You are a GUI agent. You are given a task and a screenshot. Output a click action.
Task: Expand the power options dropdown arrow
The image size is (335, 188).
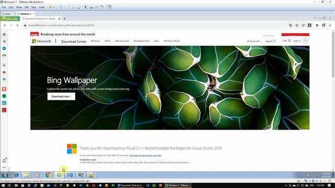tap(54, 7)
